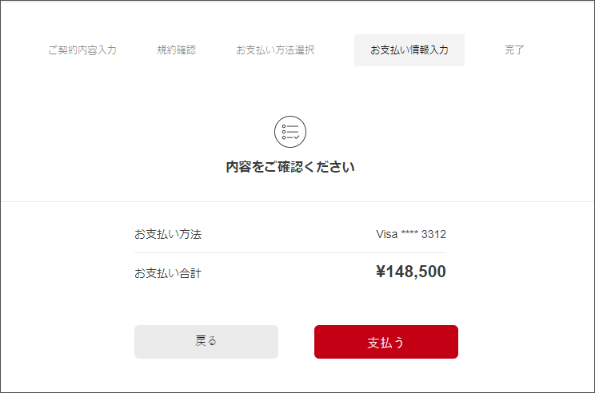Click the 148,500 total amount digits
This screenshot has width=595, height=393.
(x=416, y=272)
